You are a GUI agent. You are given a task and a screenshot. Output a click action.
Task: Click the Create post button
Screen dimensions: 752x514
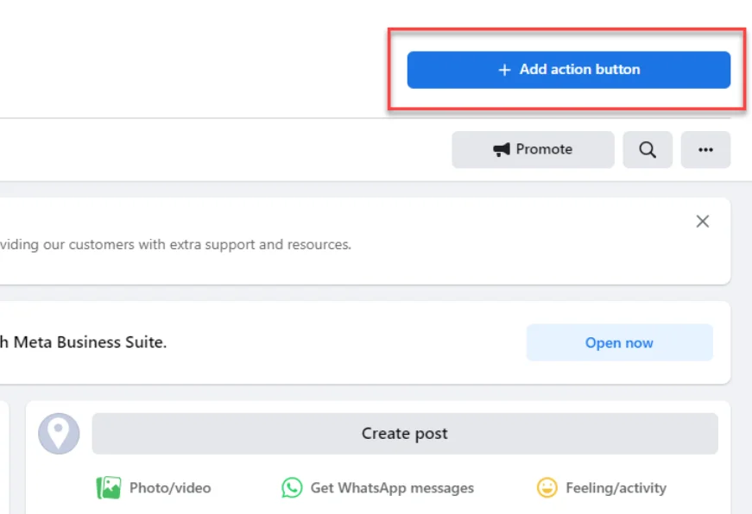[404, 433]
